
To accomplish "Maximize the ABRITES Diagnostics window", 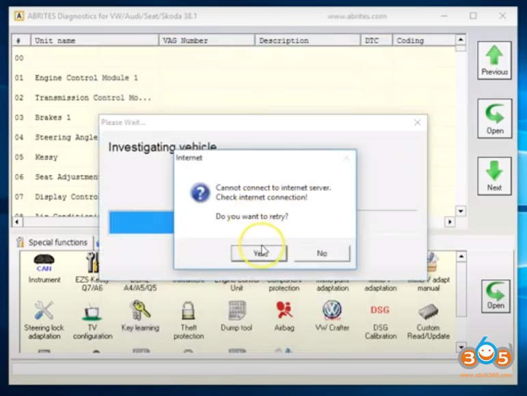I will click(473, 16).
